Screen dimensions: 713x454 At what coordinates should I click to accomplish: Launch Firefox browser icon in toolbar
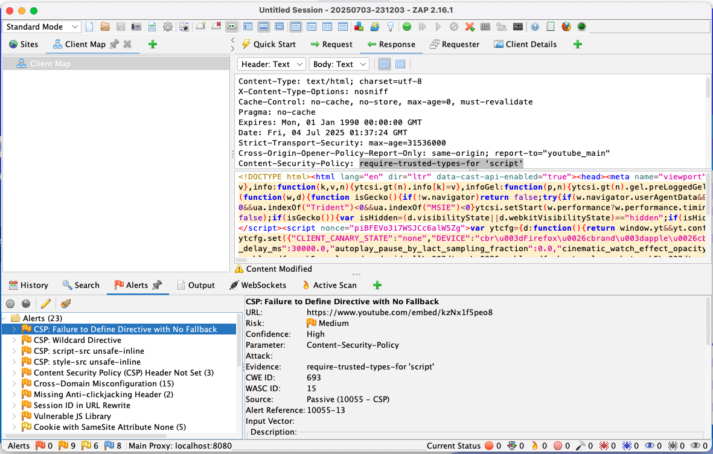[566, 27]
